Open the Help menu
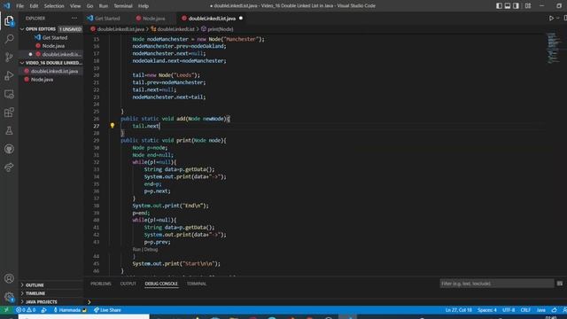 144,6
